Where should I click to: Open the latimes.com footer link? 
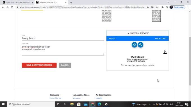(77, 98)
